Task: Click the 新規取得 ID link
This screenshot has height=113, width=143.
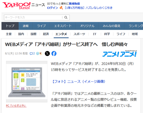Action: click(74, 4)
